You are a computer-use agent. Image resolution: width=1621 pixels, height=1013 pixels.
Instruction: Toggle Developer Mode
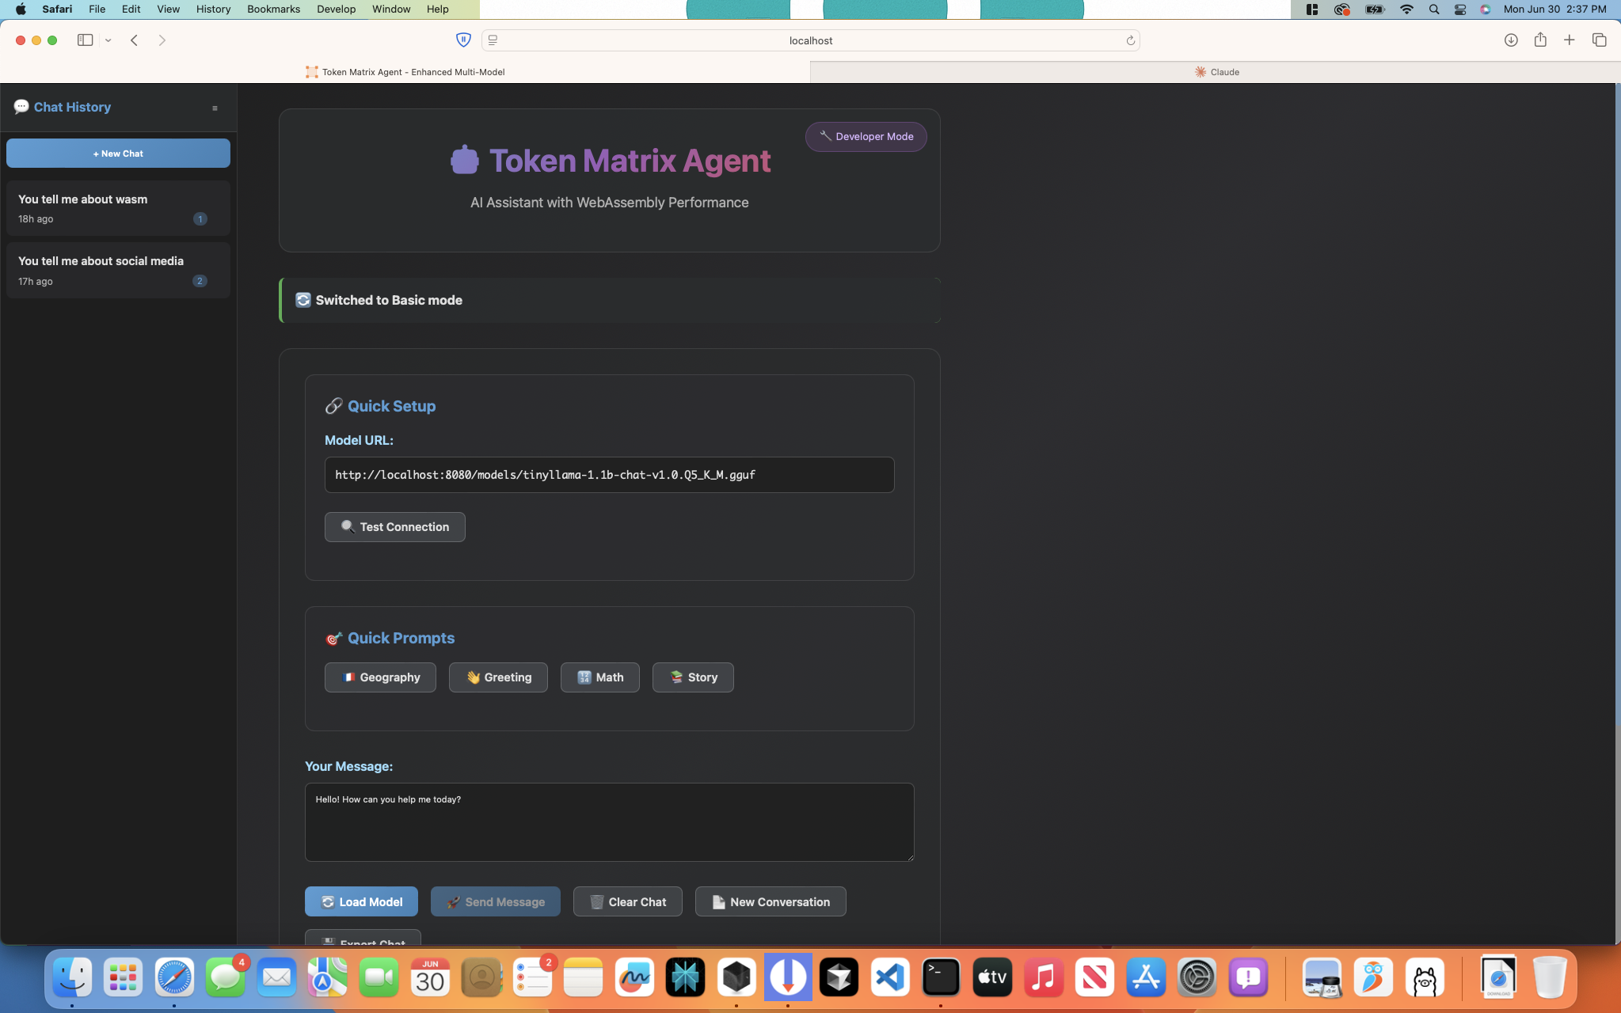tap(866, 136)
